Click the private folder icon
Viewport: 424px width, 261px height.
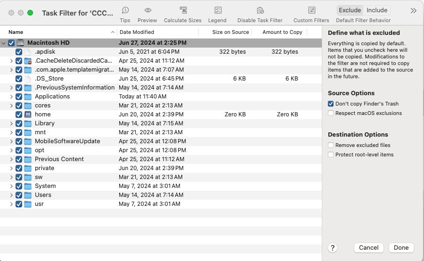28,168
